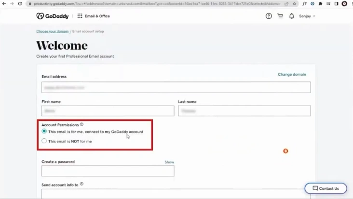Go to Choose your domain breadcrumb

(x=53, y=31)
